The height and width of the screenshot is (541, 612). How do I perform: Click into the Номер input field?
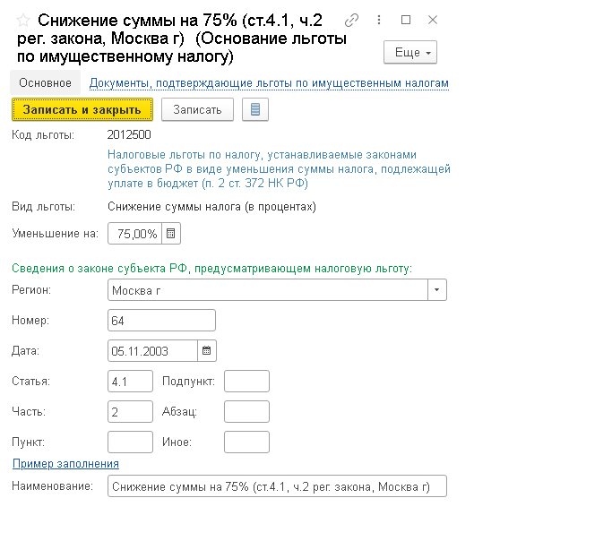coord(161,321)
